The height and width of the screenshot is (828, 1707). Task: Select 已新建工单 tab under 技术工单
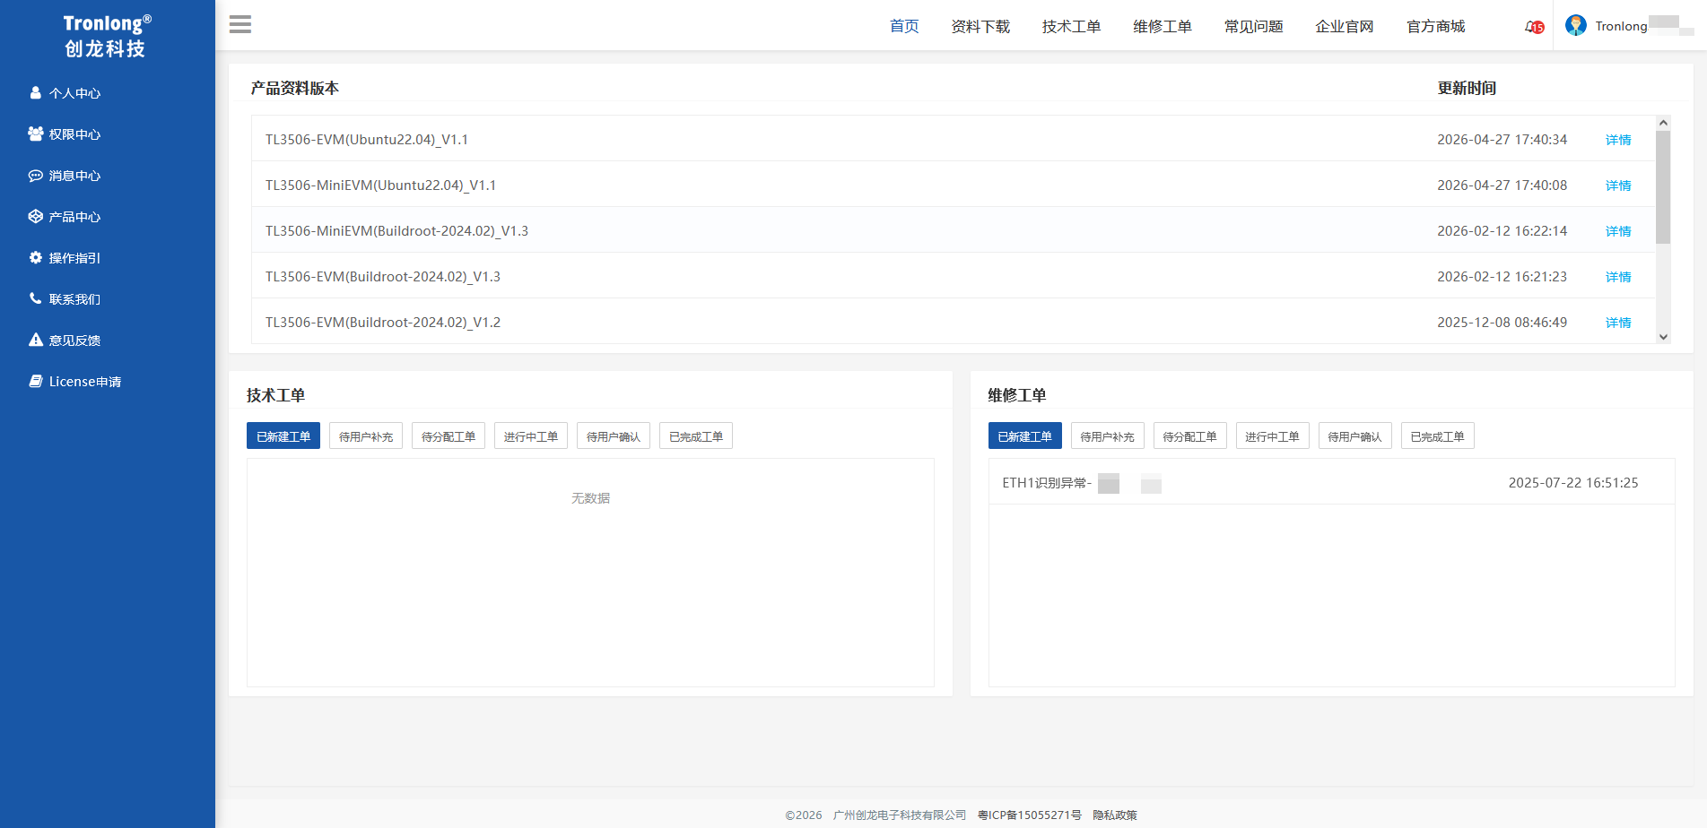[283, 436]
